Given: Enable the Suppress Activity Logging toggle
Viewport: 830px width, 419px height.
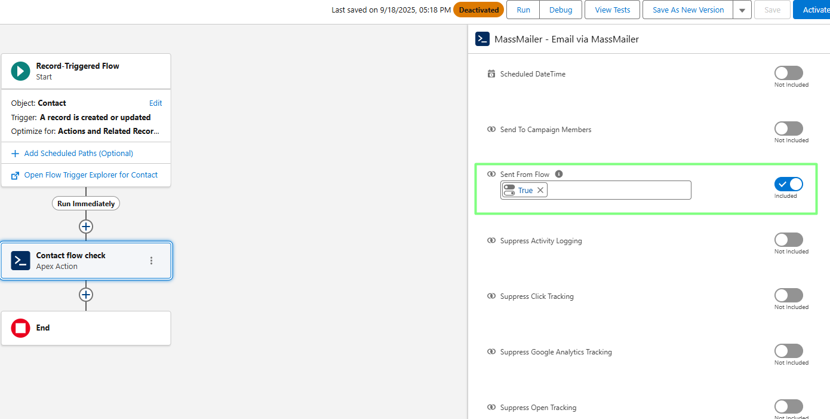Looking at the screenshot, I should [x=789, y=240].
